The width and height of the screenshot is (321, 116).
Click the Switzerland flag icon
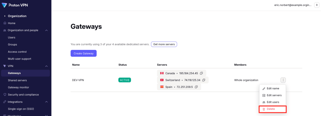162,80
